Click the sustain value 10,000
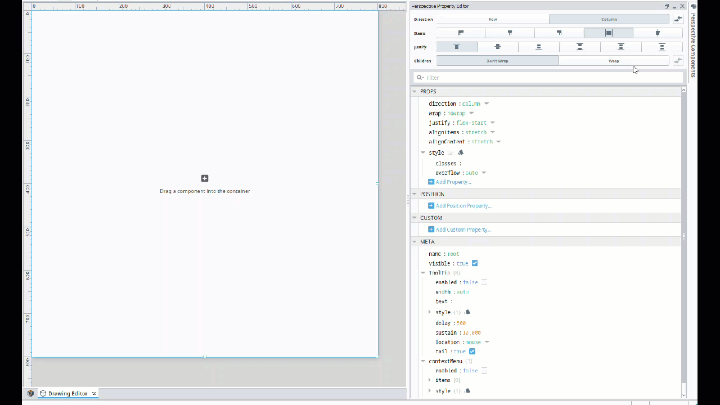This screenshot has height=405, width=720. [x=471, y=333]
